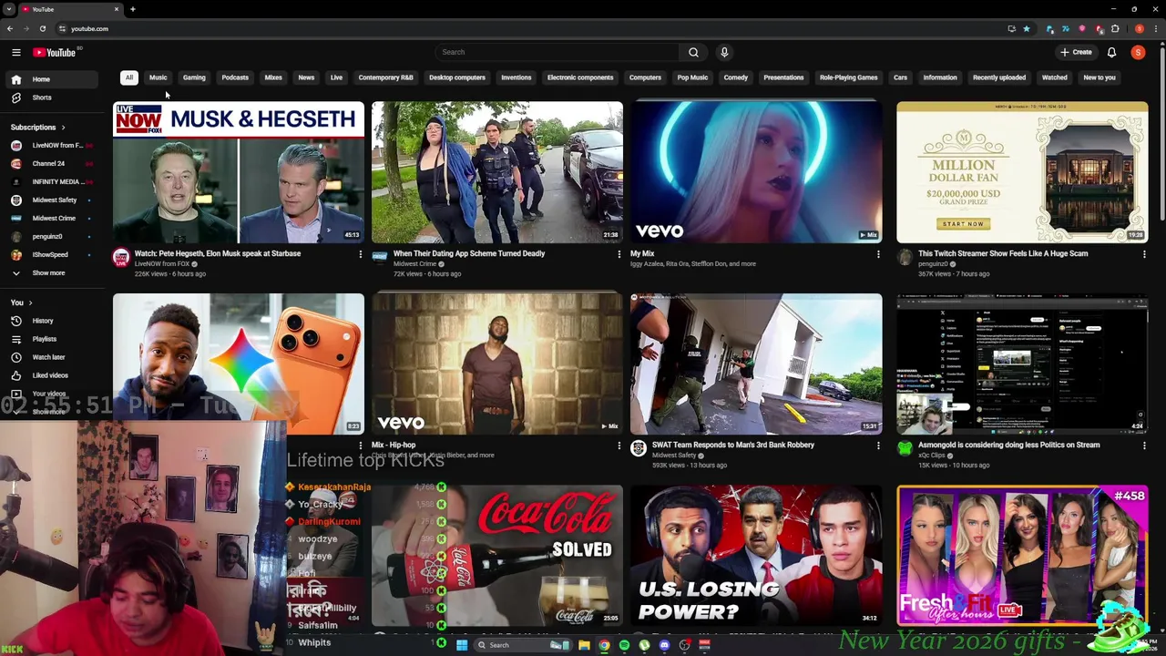The height and width of the screenshot is (656, 1166).
Task: Open Midwest Safety subscription
Action: click(x=50, y=200)
